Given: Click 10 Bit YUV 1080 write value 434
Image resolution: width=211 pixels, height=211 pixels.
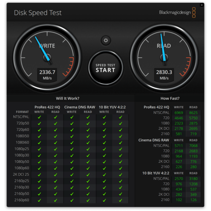Looking at the screenshot, I should pyautogui.click(x=179, y=189).
